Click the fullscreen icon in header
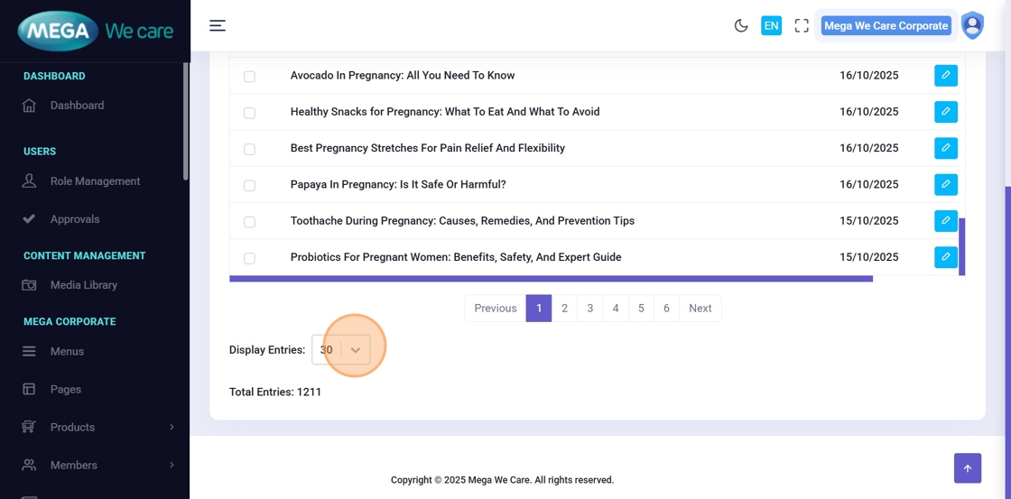 (802, 26)
